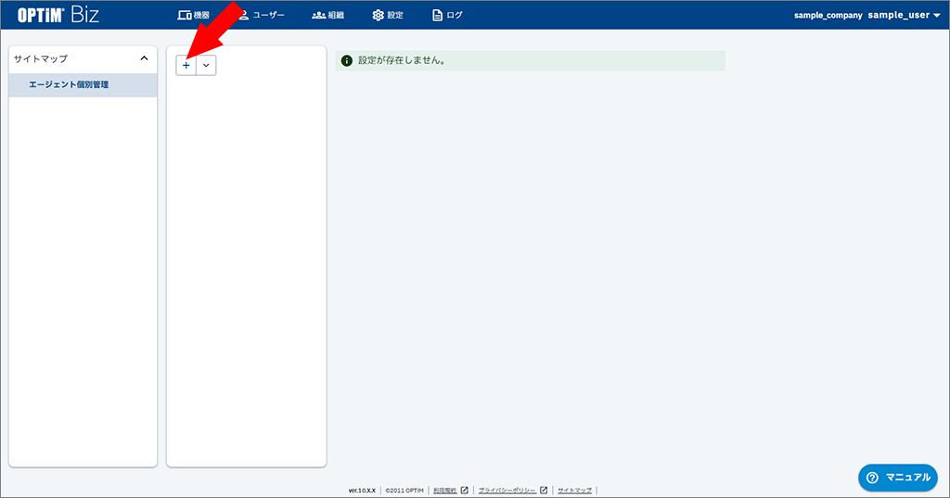Open the sample_user account dropdown
Screen dimensions: 950x498
pos(904,15)
